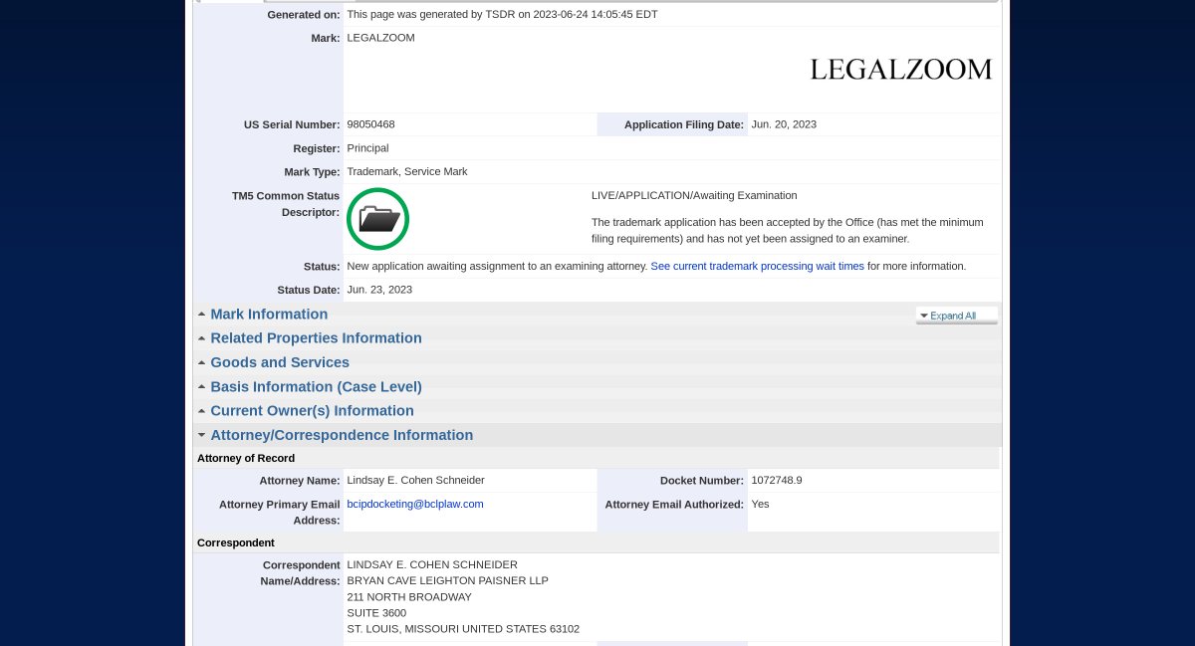This screenshot has width=1195, height=646.
Task: Expand the Related Properties Information section
Action: click(316, 338)
